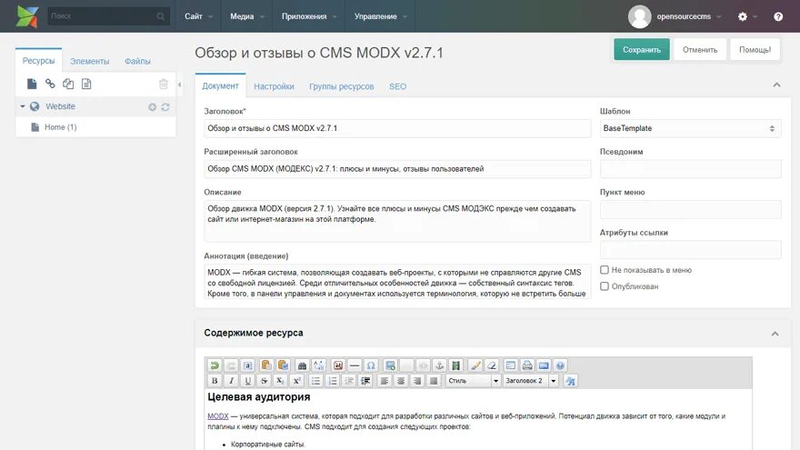
Task: Click the Отменить button
Action: [699, 49]
